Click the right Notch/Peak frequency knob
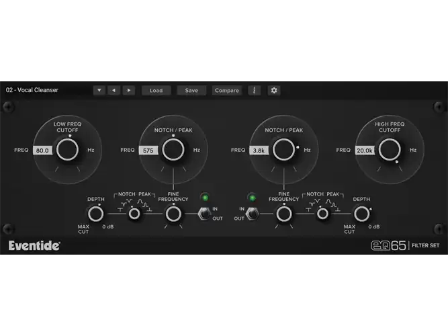The width and height of the screenshot is (448, 336). click(x=283, y=150)
